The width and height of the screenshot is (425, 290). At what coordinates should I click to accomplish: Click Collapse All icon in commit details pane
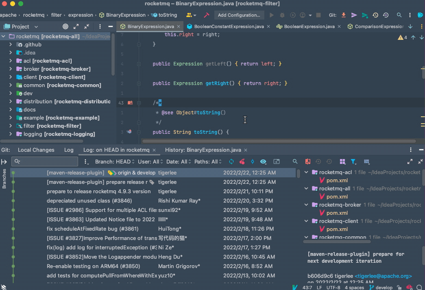tap(421, 161)
